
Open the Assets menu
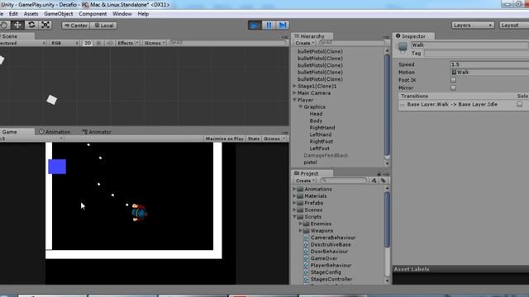31,14
